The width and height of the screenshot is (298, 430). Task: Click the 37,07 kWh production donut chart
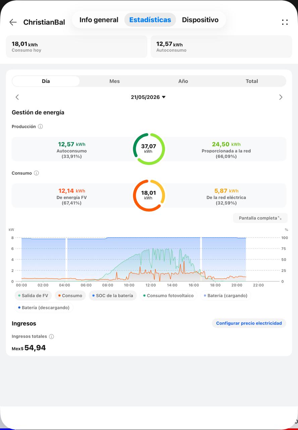149,149
